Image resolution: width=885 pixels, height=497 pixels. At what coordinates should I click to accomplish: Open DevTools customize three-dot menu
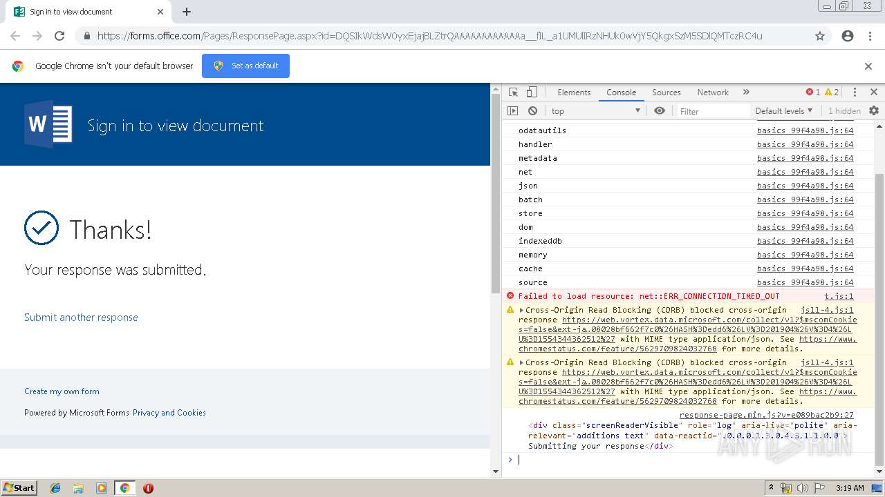coord(855,92)
